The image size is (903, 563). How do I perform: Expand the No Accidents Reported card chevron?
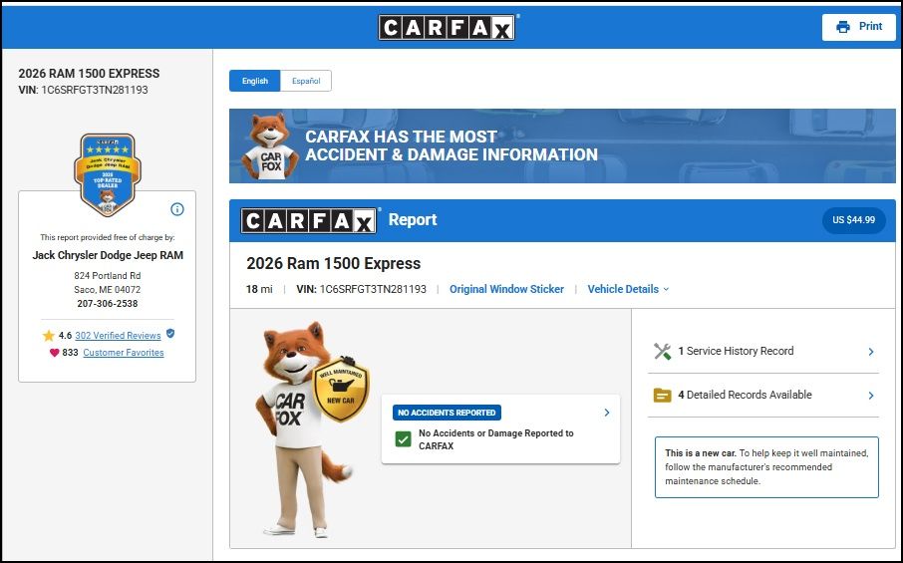[606, 413]
